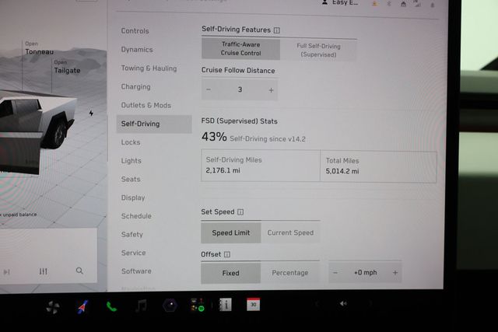Viewport: 498px width, 332px height.
Task: Select the Self-Driving menu item
Action: [x=154, y=124]
